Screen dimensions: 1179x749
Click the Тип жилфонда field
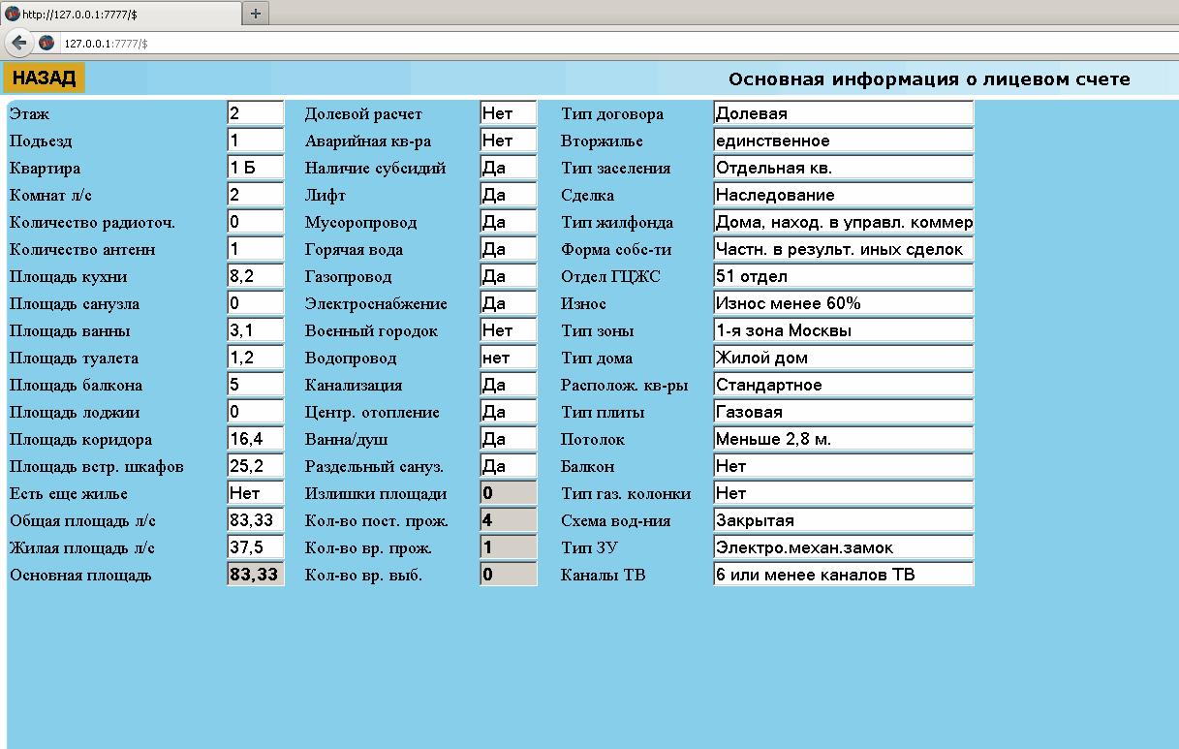(844, 222)
